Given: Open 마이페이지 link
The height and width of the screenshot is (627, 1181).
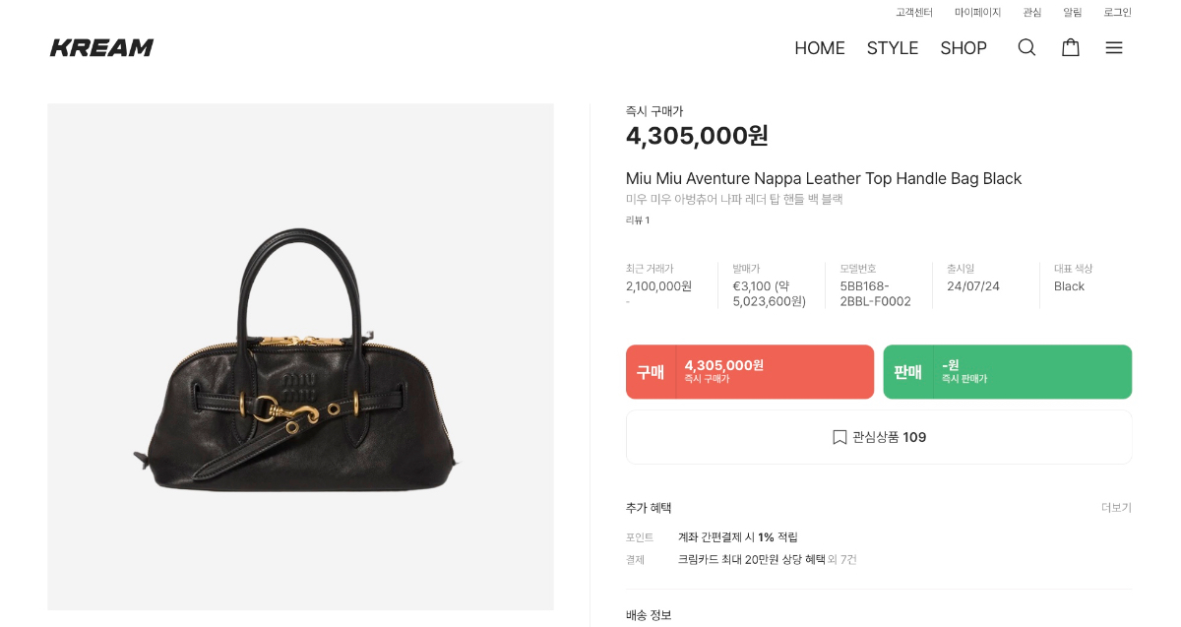Looking at the screenshot, I should (x=977, y=13).
